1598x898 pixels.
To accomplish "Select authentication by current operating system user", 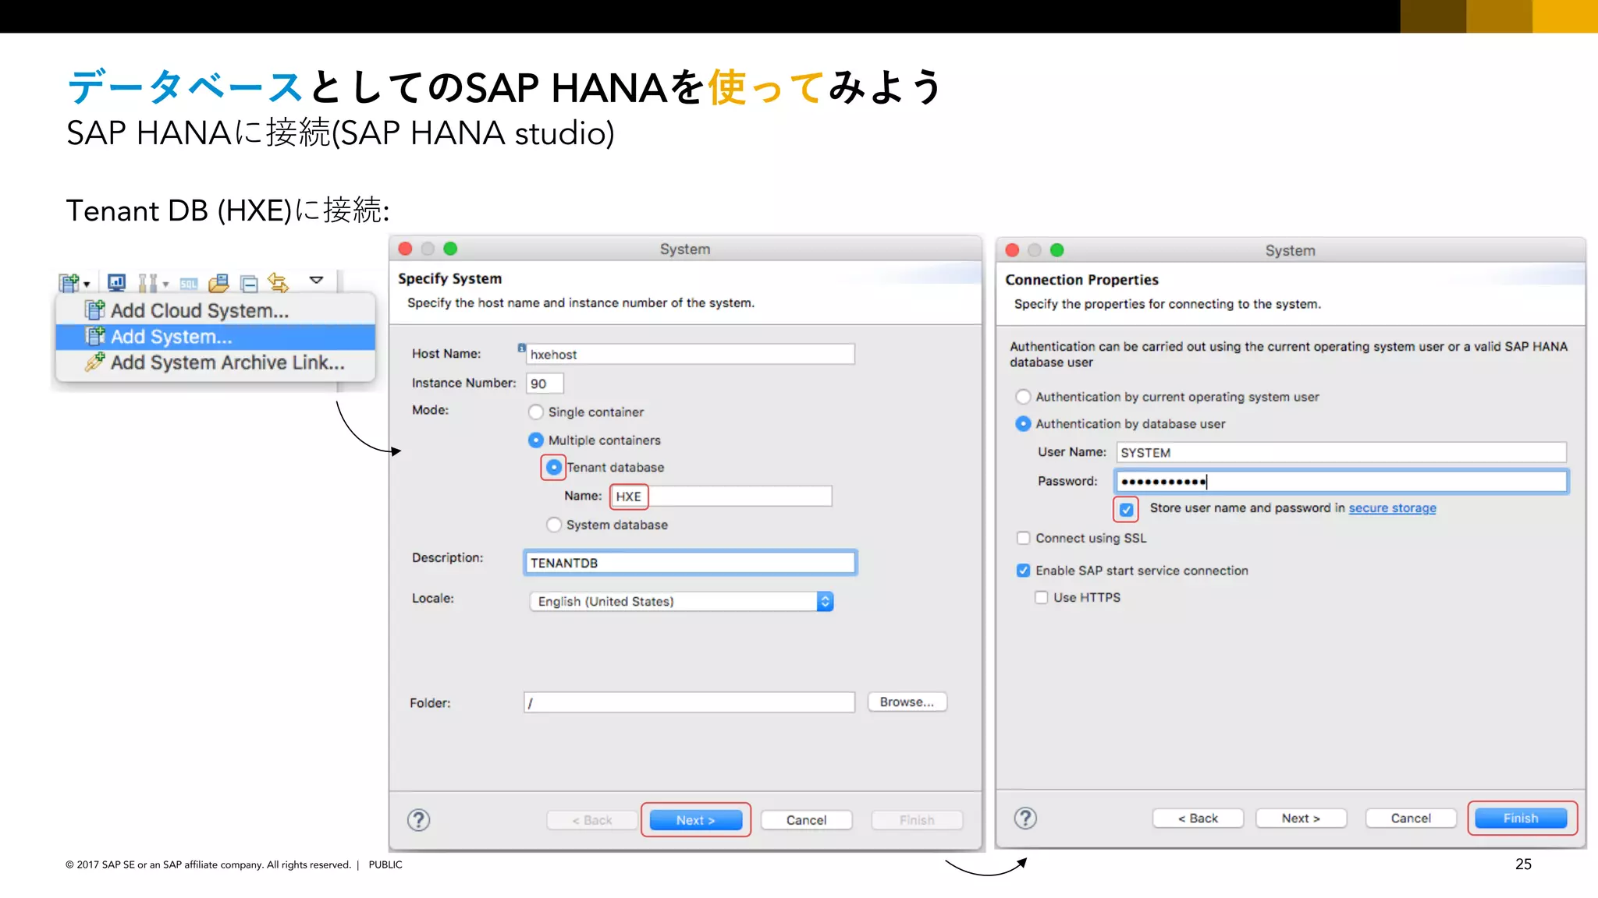I will pos(1023,397).
